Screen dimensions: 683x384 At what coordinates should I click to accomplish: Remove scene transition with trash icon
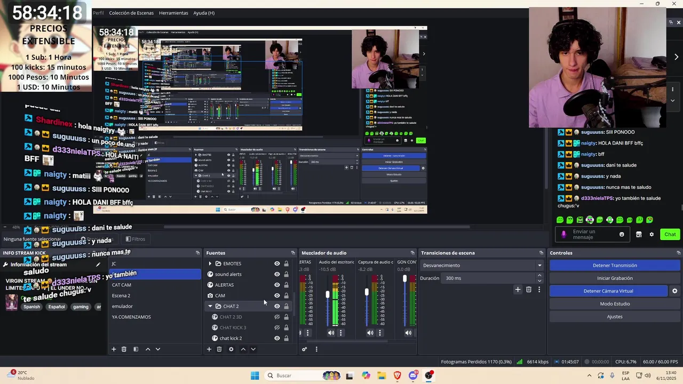pos(529,290)
